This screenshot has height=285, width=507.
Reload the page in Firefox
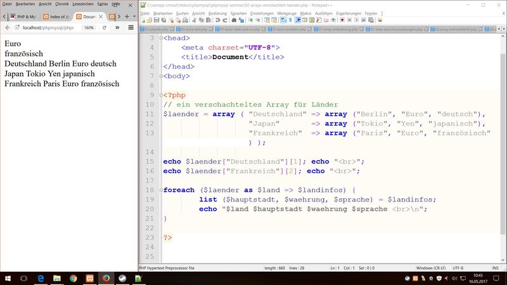tap(105, 28)
